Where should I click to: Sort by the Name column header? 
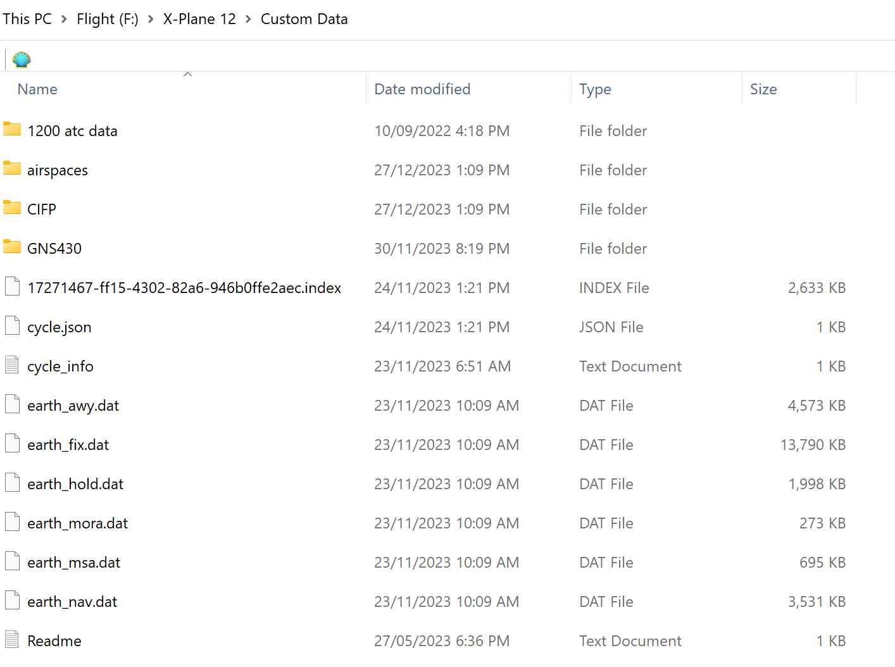(37, 89)
